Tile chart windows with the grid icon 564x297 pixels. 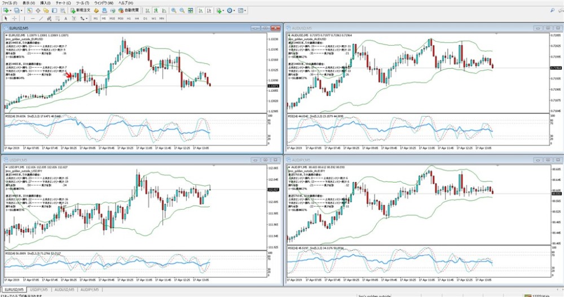point(191,11)
